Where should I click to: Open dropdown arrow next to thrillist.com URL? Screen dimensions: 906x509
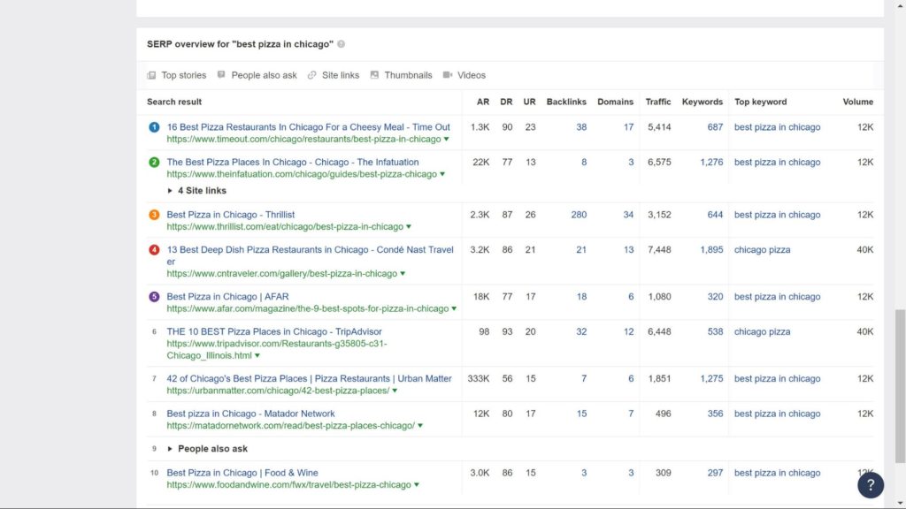[x=409, y=227]
